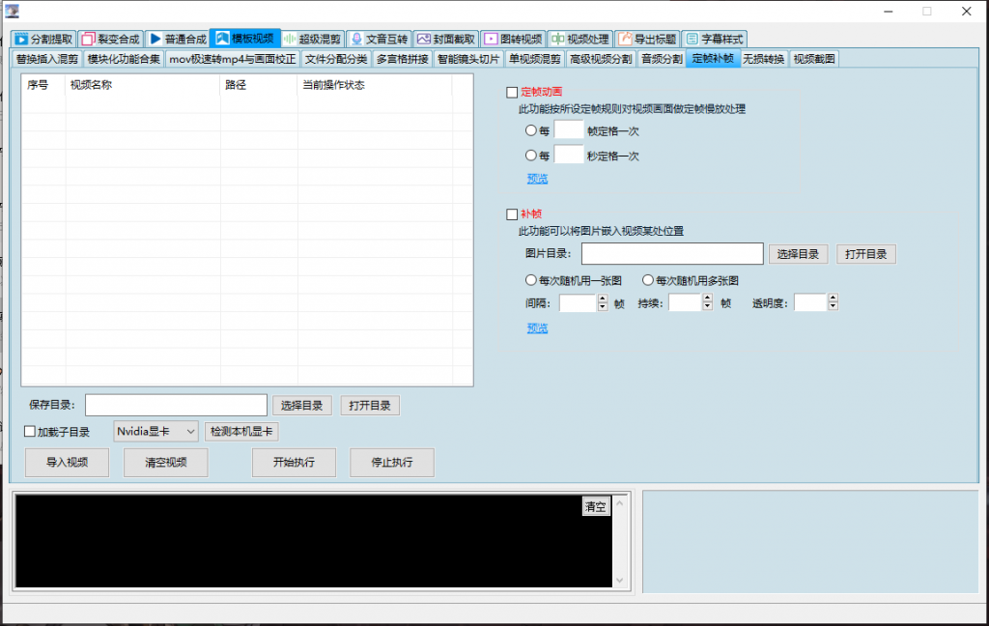Decrease the 透明度 spinner value
The height and width of the screenshot is (626, 989).
click(x=833, y=307)
